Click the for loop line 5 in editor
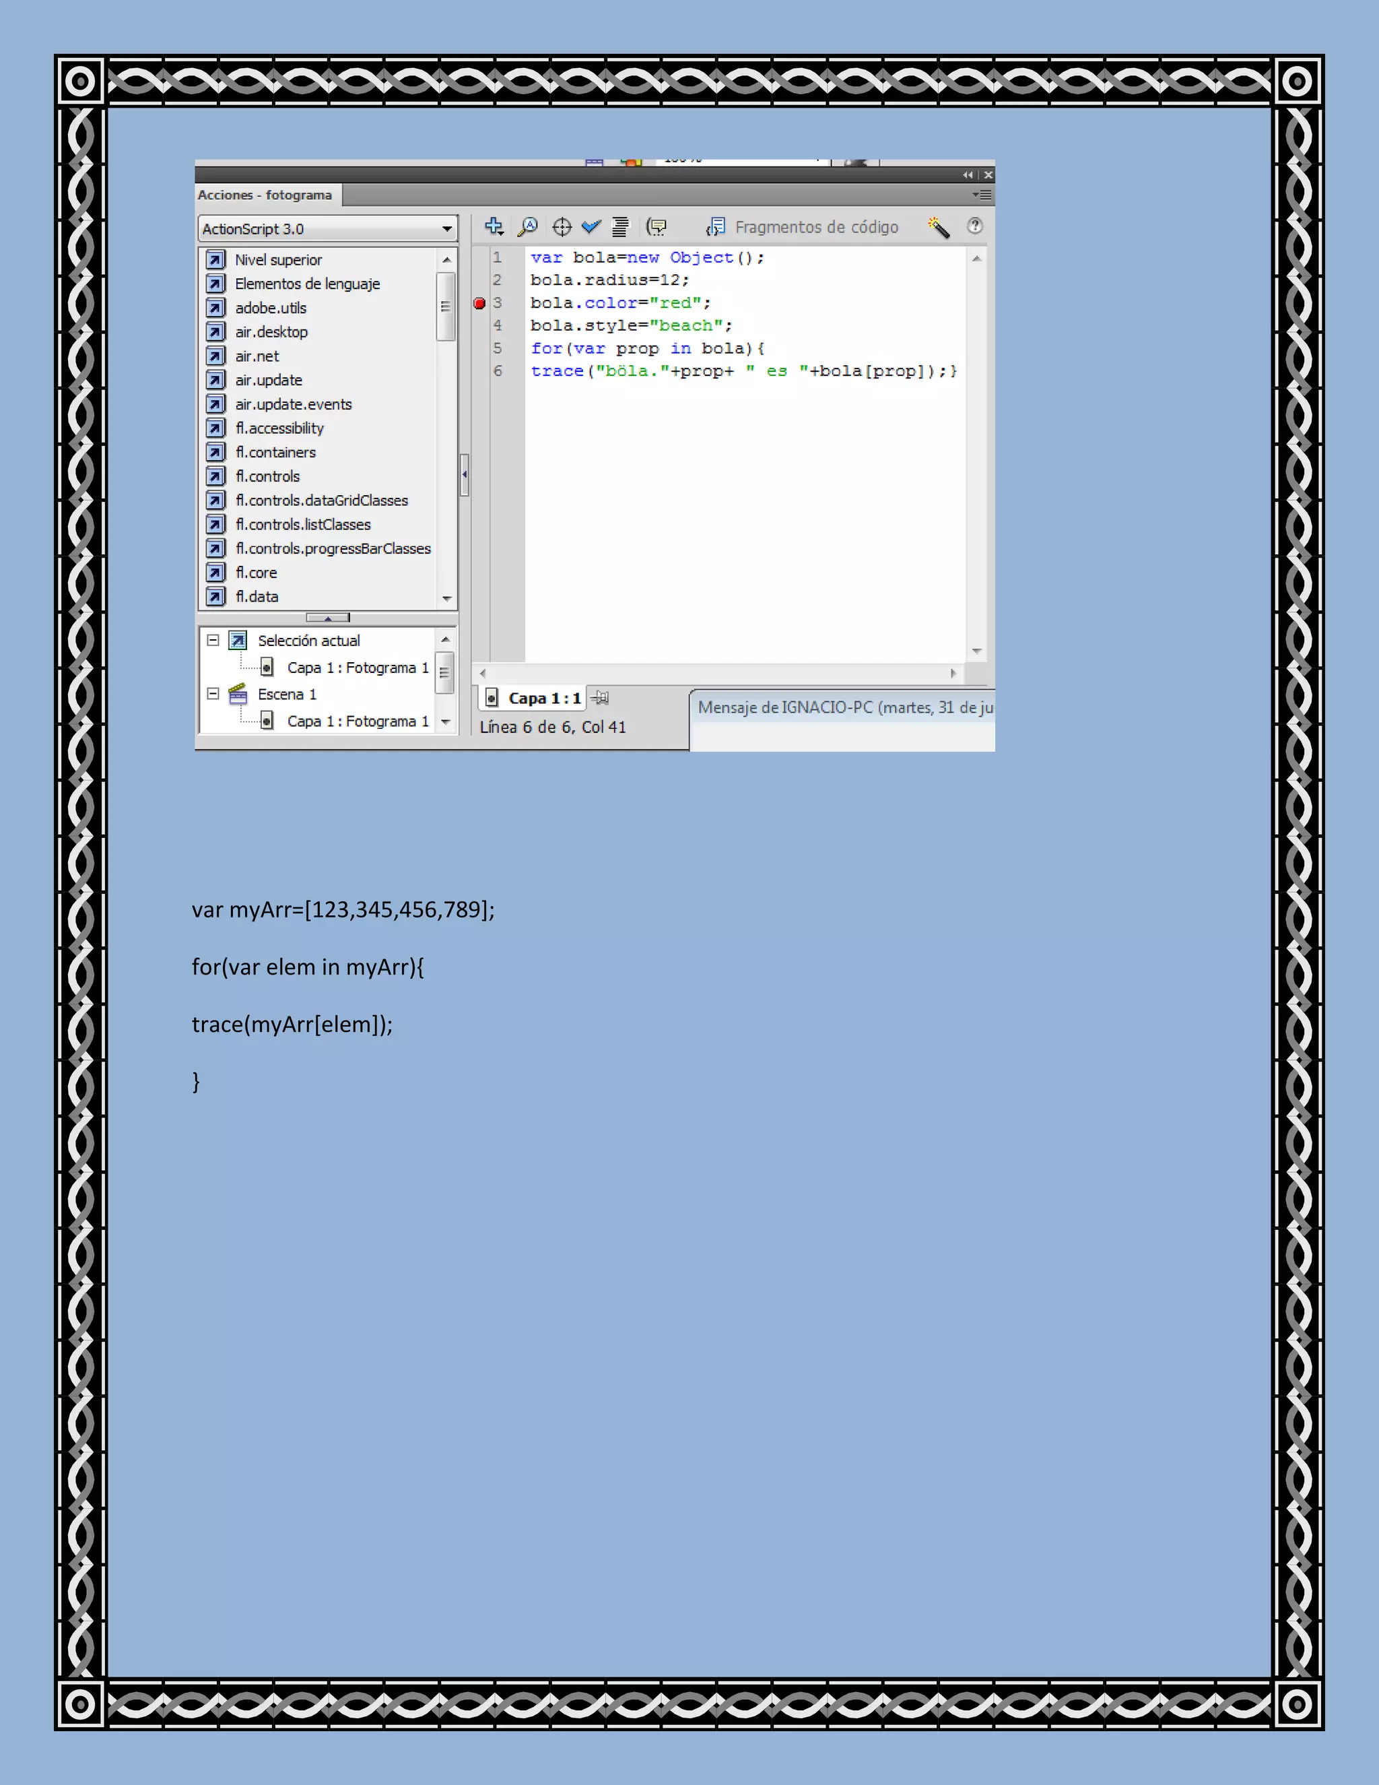Image resolution: width=1379 pixels, height=1785 pixels. [x=648, y=348]
